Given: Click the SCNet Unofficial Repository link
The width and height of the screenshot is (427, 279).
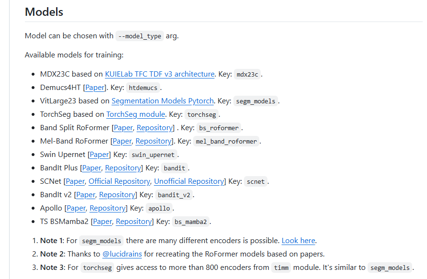Looking at the screenshot, I should tap(189, 181).
